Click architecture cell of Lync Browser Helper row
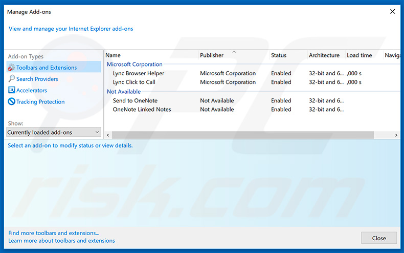404x253 pixels. [326, 73]
